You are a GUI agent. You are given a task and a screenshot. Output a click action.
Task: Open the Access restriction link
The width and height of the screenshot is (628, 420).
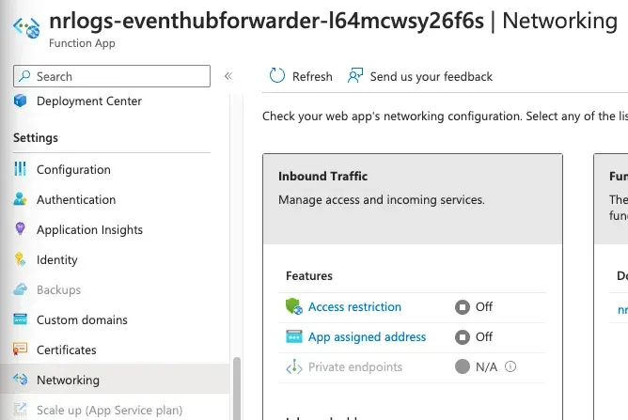pos(354,307)
